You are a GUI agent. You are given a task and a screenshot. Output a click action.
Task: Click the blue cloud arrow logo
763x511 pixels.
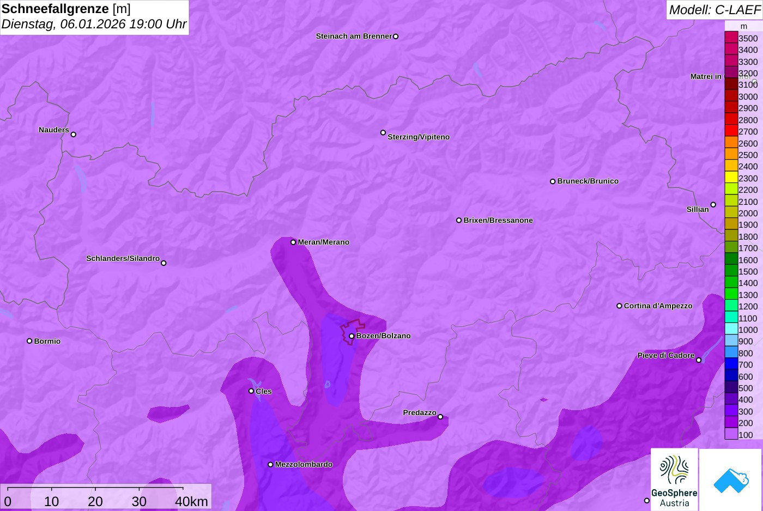[730, 479]
